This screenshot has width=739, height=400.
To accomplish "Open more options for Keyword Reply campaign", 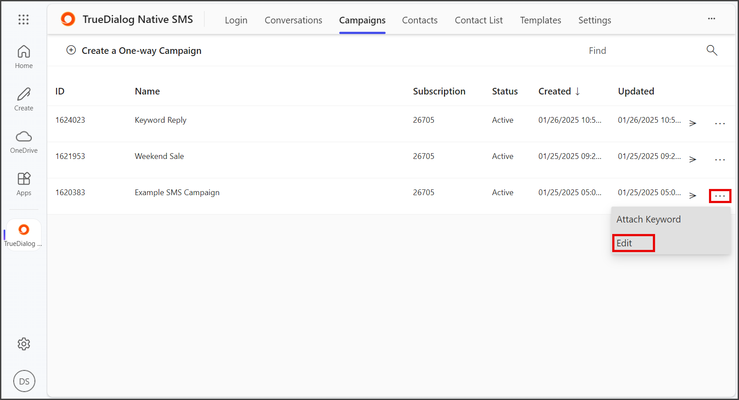I will pyautogui.click(x=720, y=124).
